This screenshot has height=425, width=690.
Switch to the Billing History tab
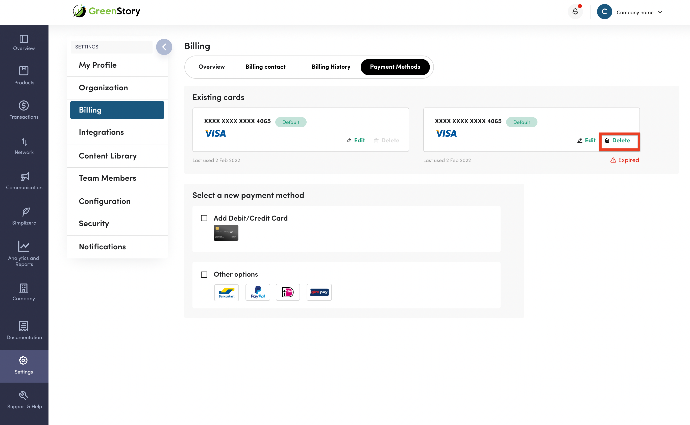331,67
